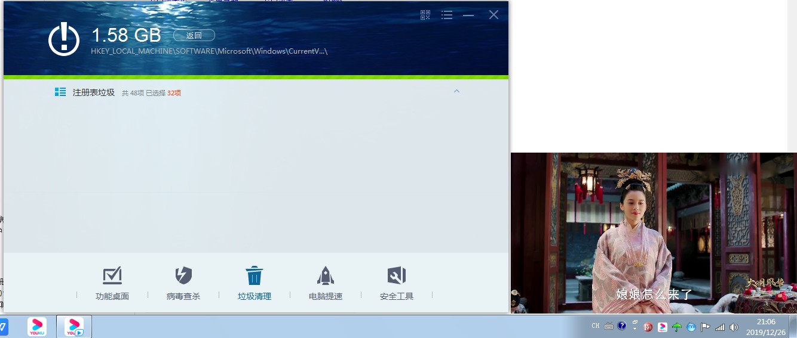
Task: Open the volume speaker tray icon
Action: 734,327
